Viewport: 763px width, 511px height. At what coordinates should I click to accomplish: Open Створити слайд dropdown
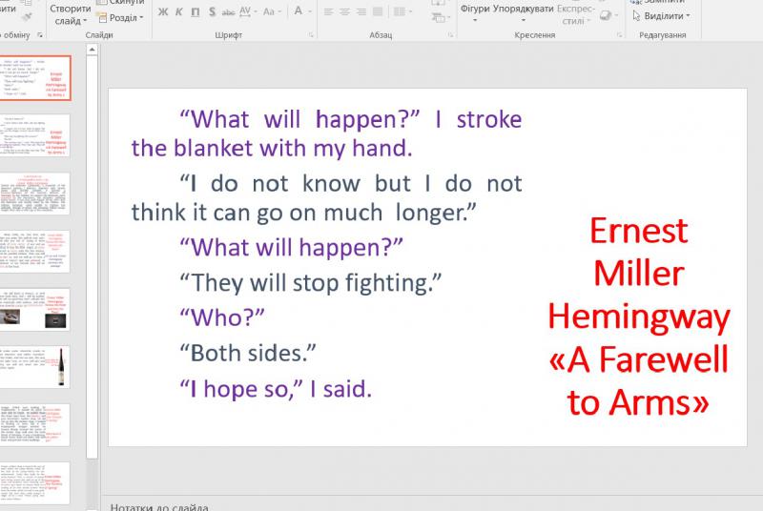(x=71, y=14)
